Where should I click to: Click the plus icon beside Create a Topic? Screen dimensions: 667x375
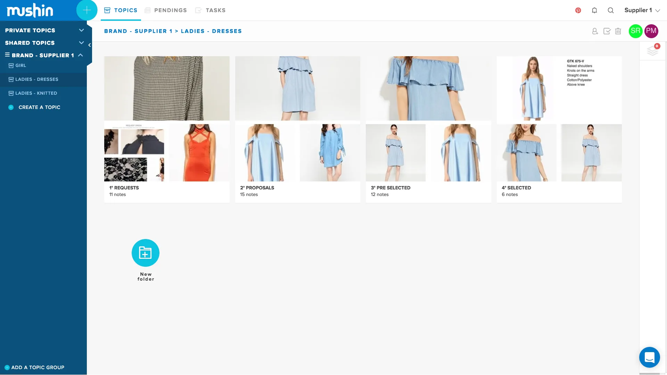coord(11,108)
